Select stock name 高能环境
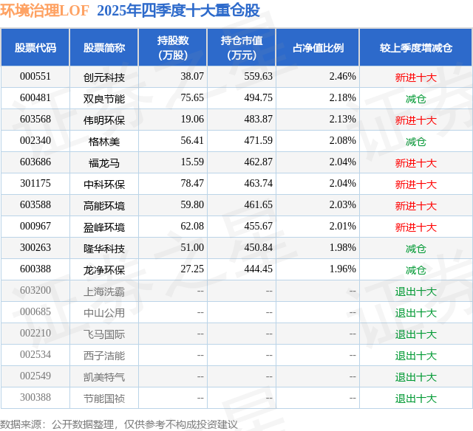 click(x=104, y=206)
